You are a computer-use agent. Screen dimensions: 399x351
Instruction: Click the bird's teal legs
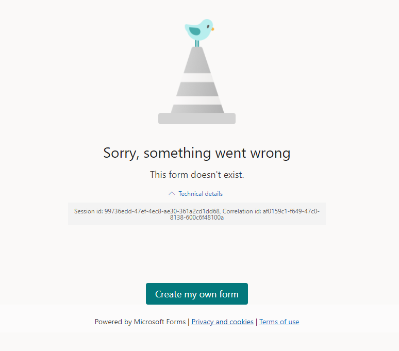(x=197, y=43)
